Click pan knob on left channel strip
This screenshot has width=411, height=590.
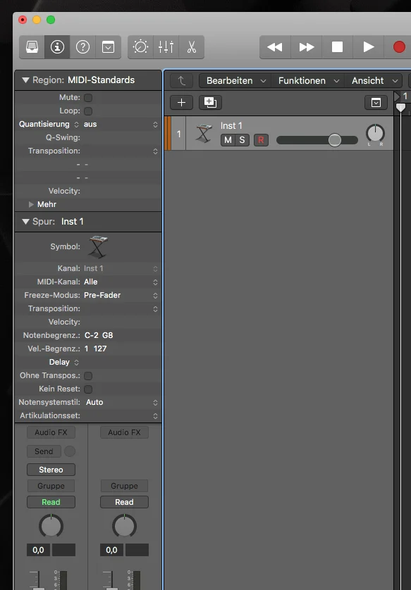pos(51,526)
